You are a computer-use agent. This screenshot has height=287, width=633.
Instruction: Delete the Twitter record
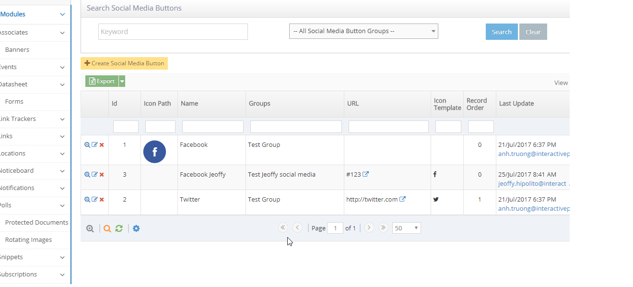[101, 199]
